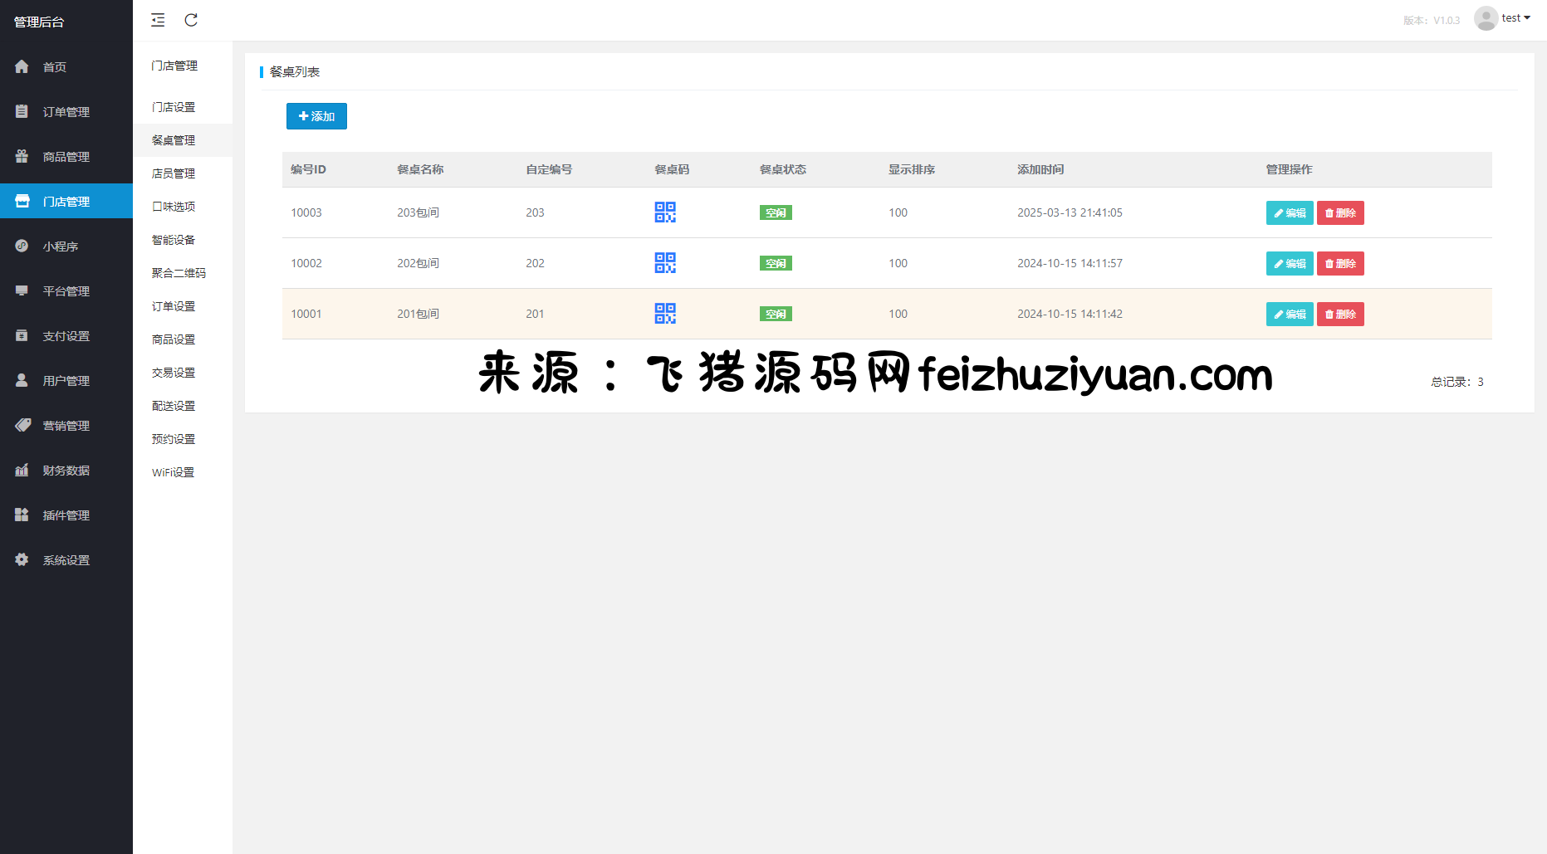The image size is (1547, 854).
Task: Edit the 203包间 table row
Action: [x=1289, y=213]
